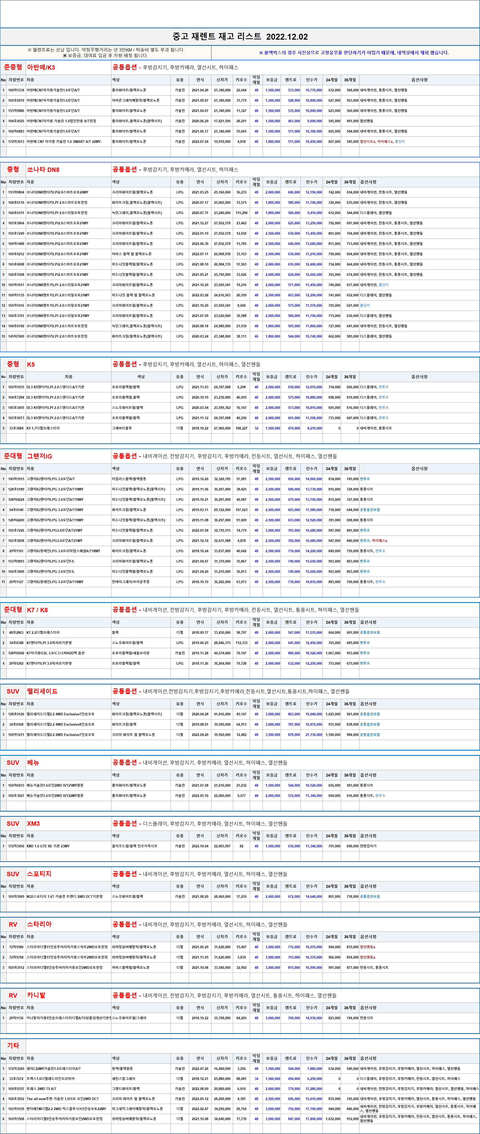Screen dimensions: 480x1134
Task: Select the blue 블랙박스 notice text
Action: click(x=354, y=53)
